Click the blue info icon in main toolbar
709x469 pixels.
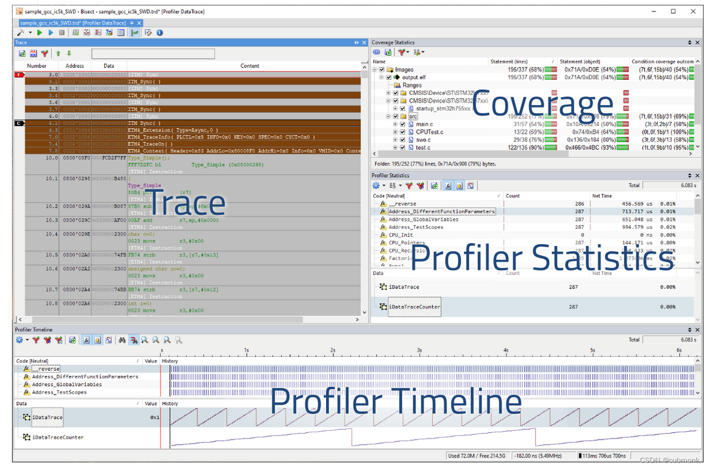159,32
